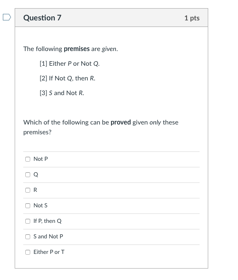
Task: Tick the checkbox for answer 'Q'
Action: pos(28,175)
